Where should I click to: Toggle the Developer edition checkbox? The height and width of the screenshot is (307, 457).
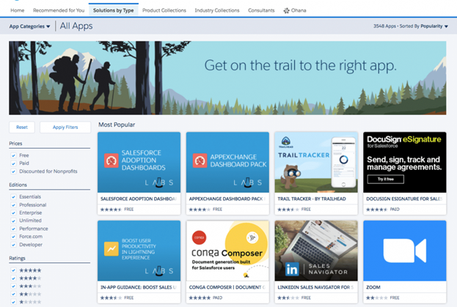pos(13,245)
